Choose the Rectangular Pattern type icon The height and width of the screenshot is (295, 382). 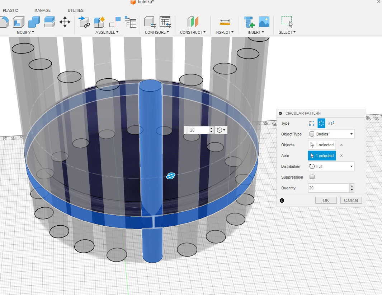point(312,123)
